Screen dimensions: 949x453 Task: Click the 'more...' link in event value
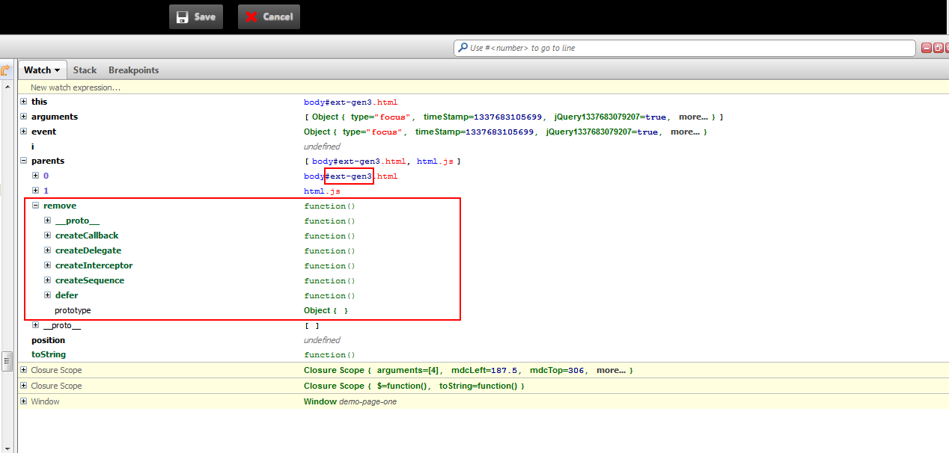[686, 132]
